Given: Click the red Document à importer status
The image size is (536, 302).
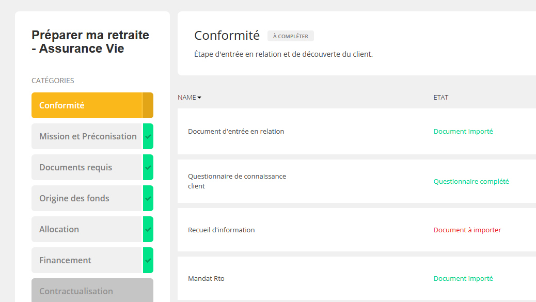Looking at the screenshot, I should [467, 230].
